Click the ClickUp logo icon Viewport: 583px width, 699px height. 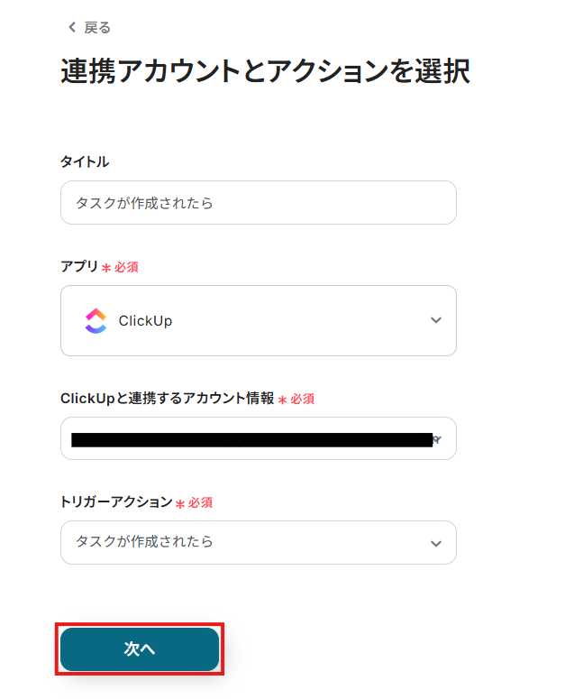[x=96, y=321]
